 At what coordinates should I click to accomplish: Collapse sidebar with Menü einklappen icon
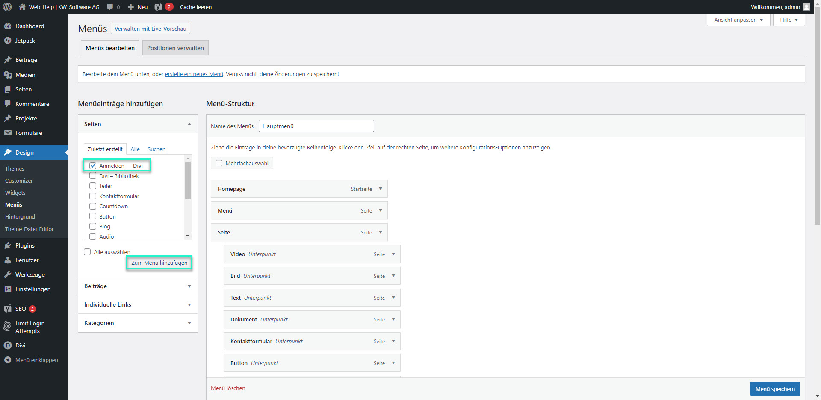[x=8, y=360]
